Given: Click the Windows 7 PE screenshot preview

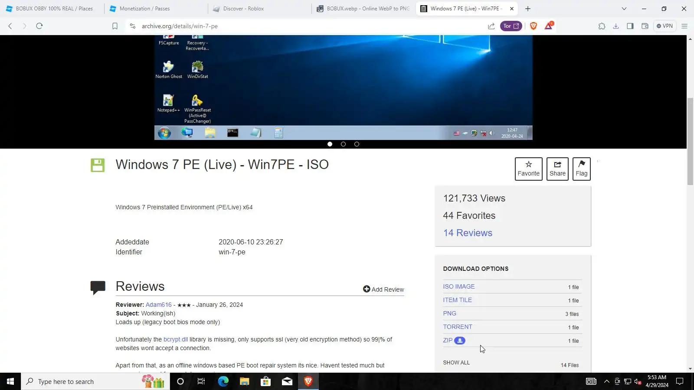Looking at the screenshot, I should 344,88.
